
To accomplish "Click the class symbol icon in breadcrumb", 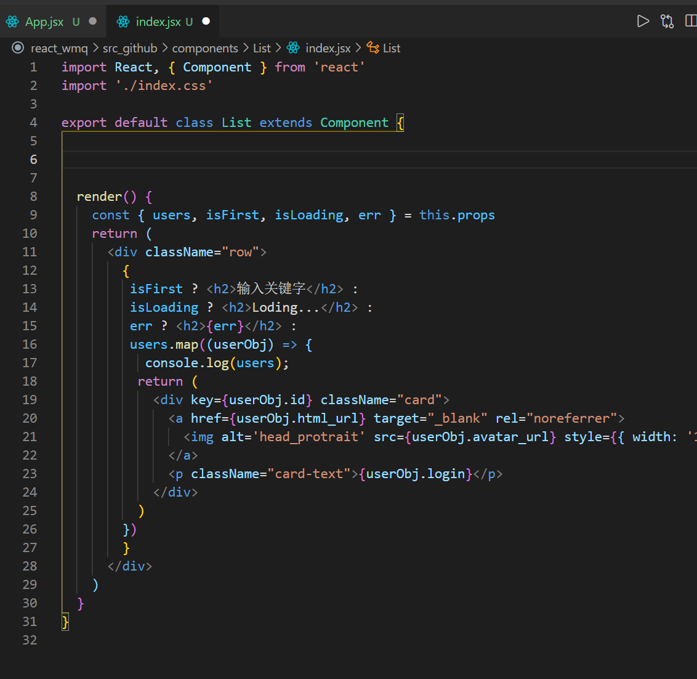I will pyautogui.click(x=373, y=47).
